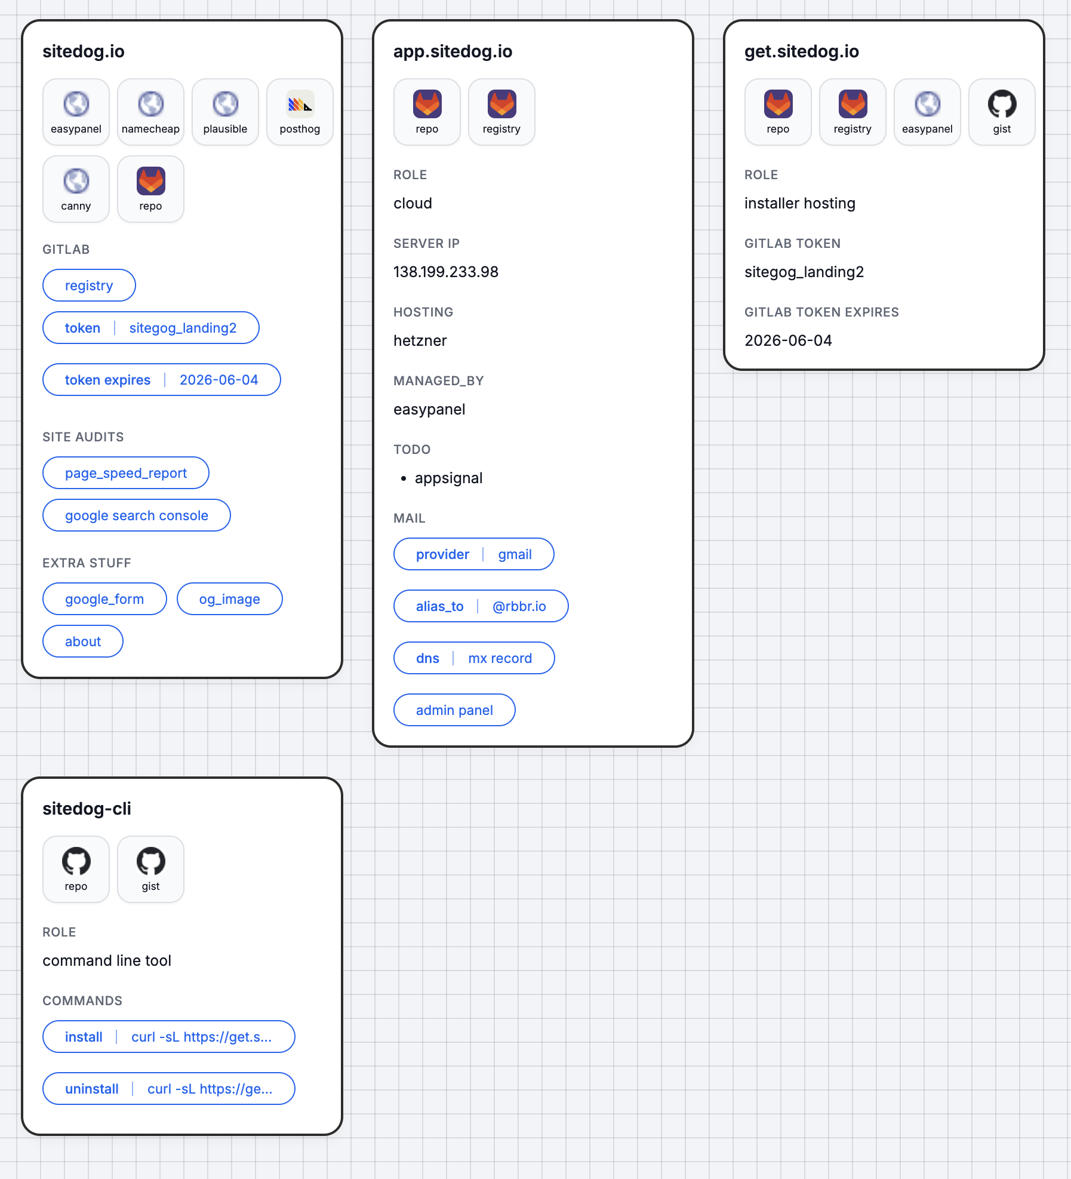Click managed_by value easypanel
The image size is (1071, 1179).
point(429,409)
